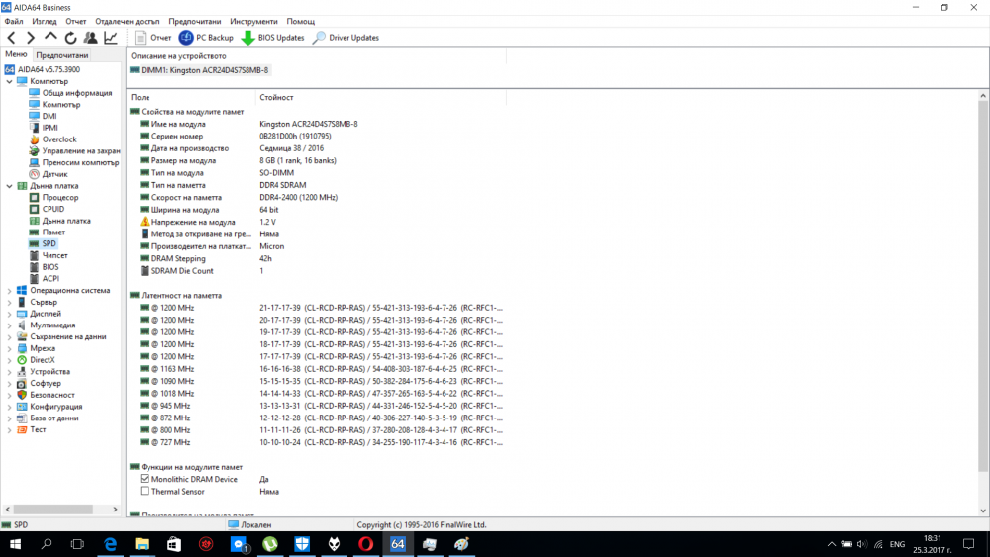Select the Памет tree item
Screen dimensions: 990x557
click(x=53, y=232)
